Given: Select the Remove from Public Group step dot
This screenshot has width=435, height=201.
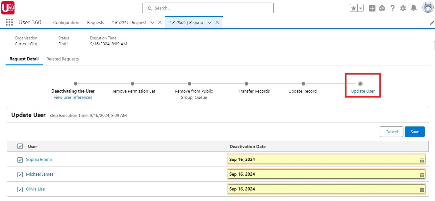Looking at the screenshot, I should tap(190, 84).
